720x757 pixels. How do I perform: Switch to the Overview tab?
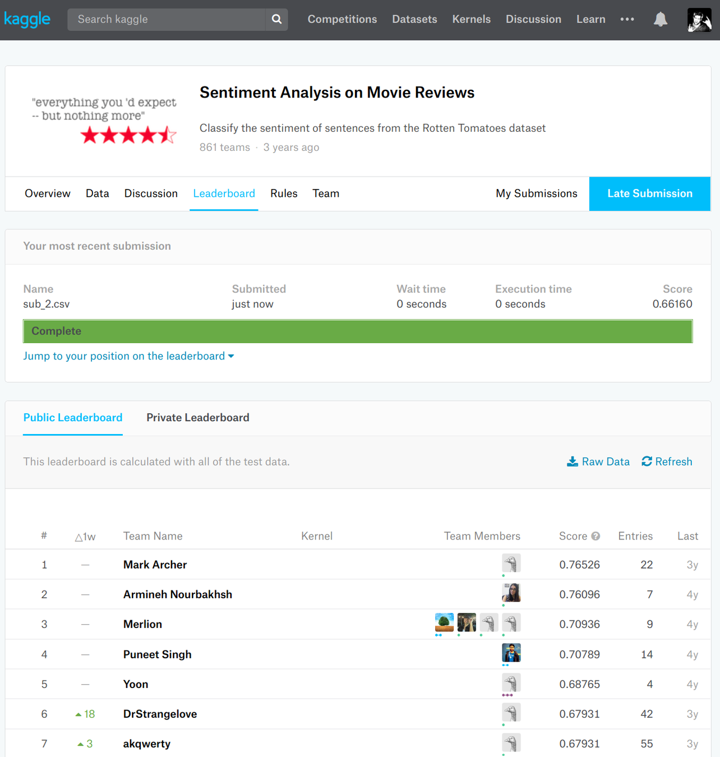pyautogui.click(x=48, y=193)
